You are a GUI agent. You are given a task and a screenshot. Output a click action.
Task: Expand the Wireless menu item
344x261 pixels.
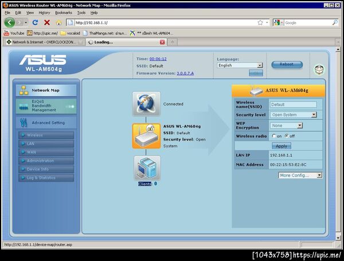coord(46,135)
